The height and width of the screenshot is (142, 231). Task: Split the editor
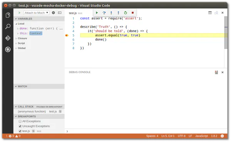click(210, 13)
